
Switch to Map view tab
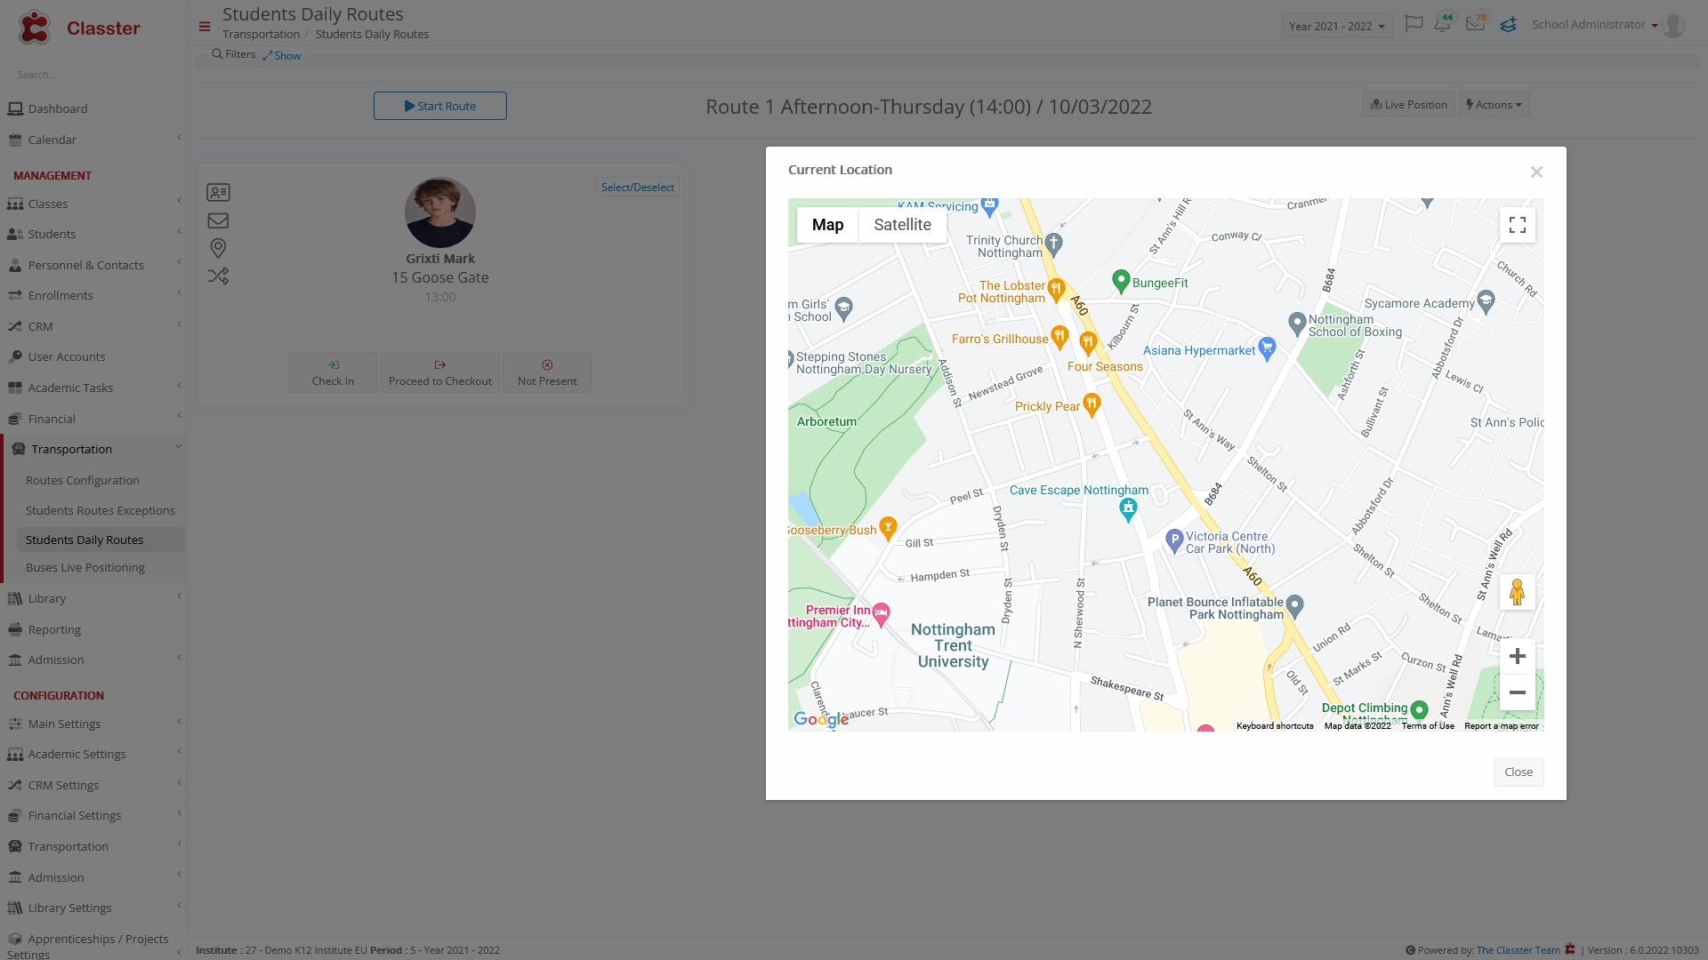(827, 225)
